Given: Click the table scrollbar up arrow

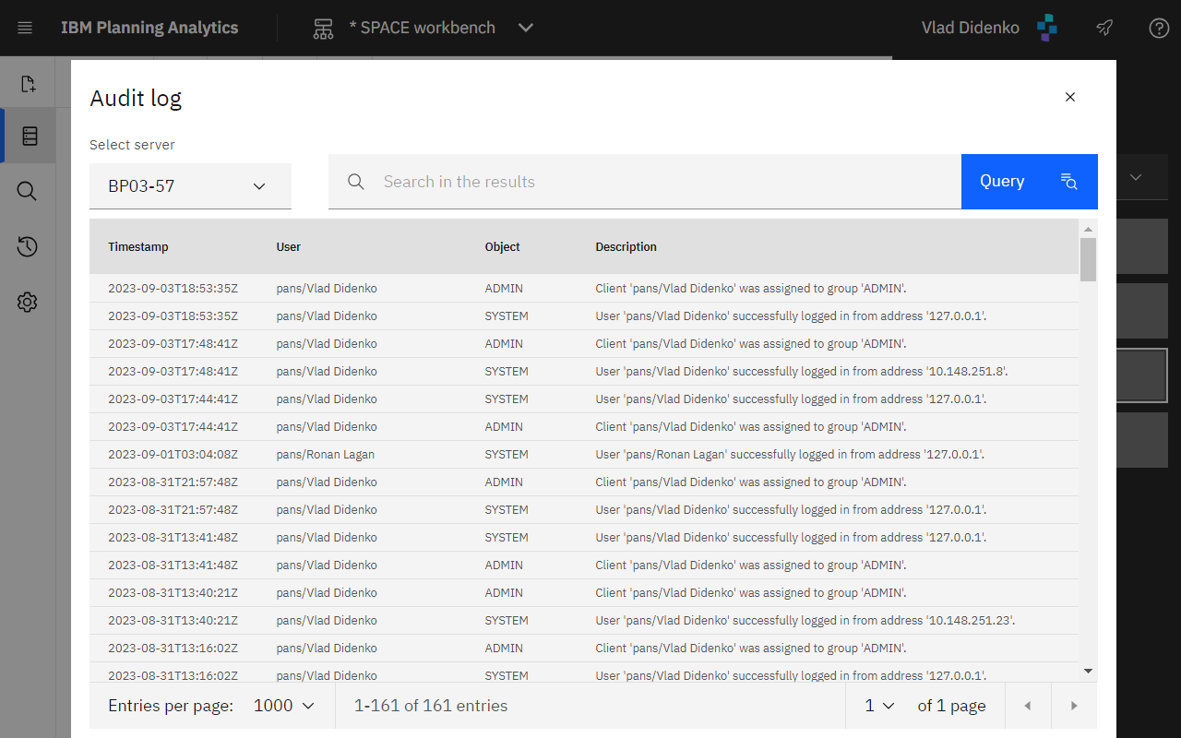Looking at the screenshot, I should [x=1089, y=229].
